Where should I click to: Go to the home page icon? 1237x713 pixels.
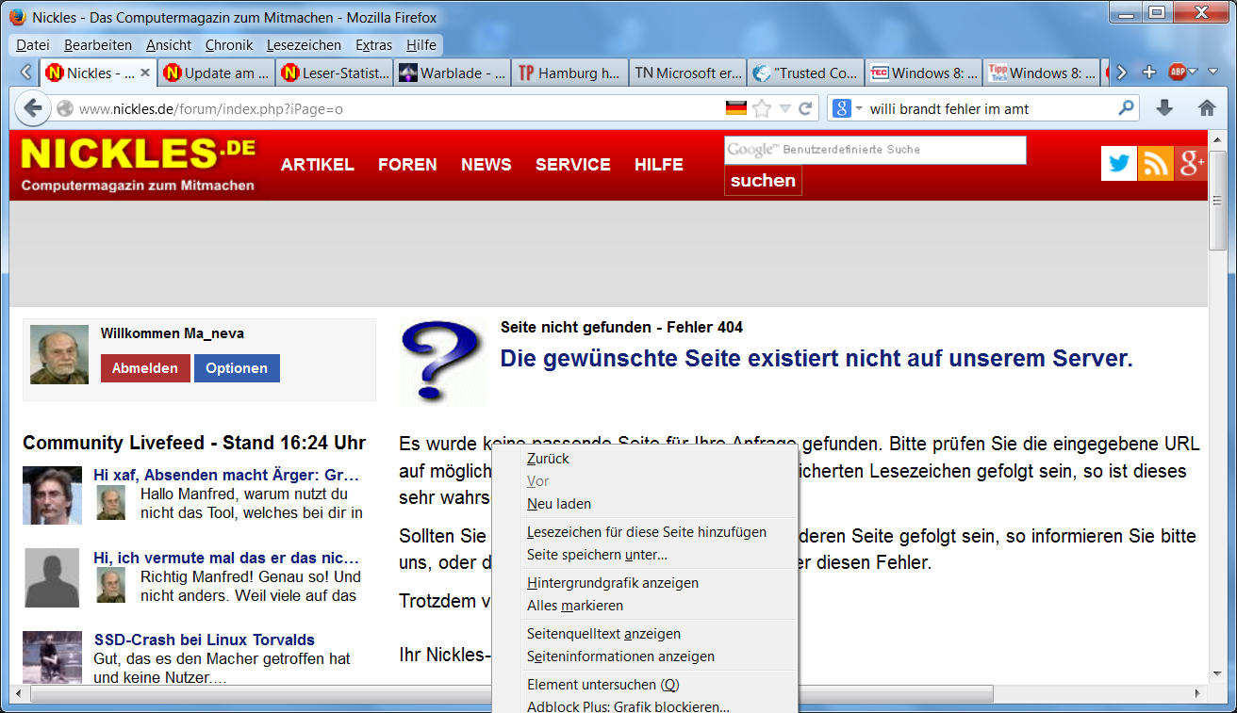click(1207, 108)
